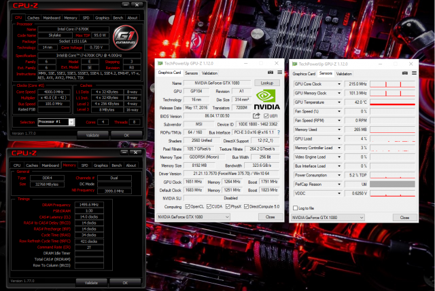Open the Mainboard tab in top CPU-Z window

tap(51, 18)
